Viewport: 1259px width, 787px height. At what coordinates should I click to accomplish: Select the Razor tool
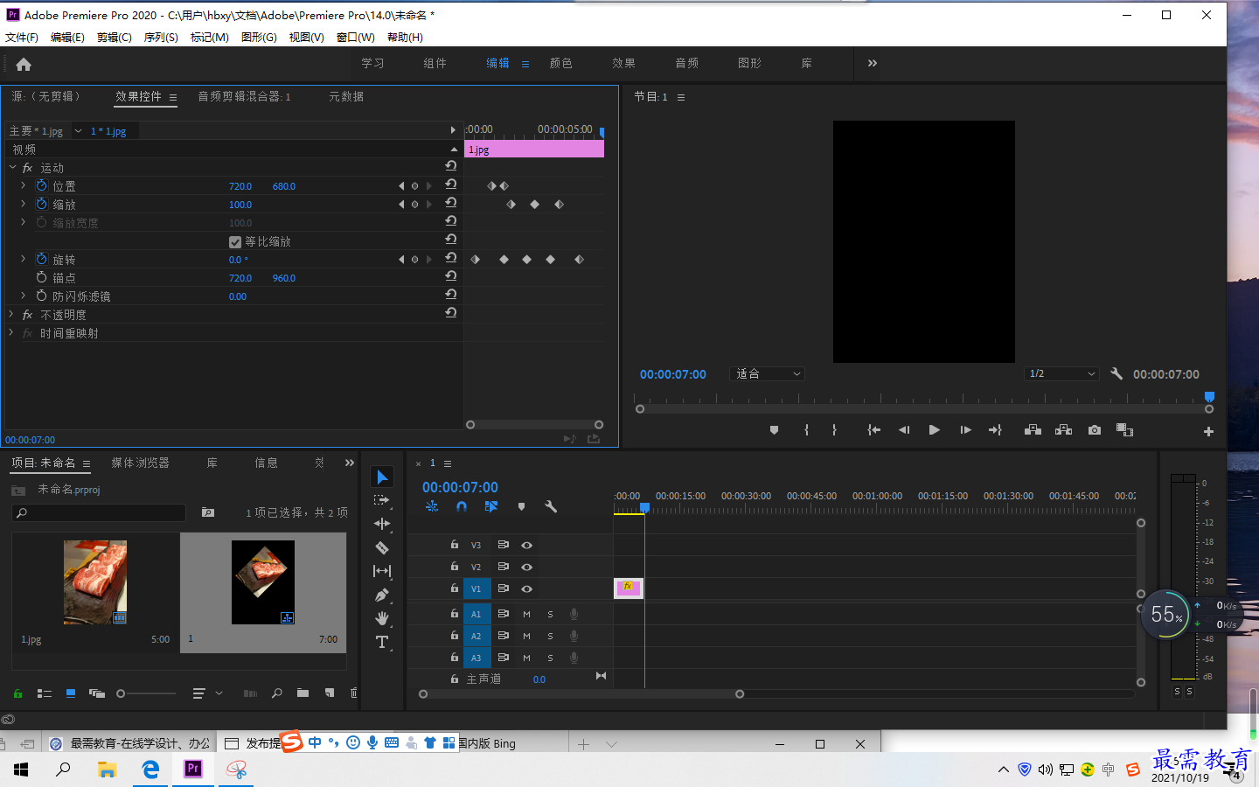(382, 547)
